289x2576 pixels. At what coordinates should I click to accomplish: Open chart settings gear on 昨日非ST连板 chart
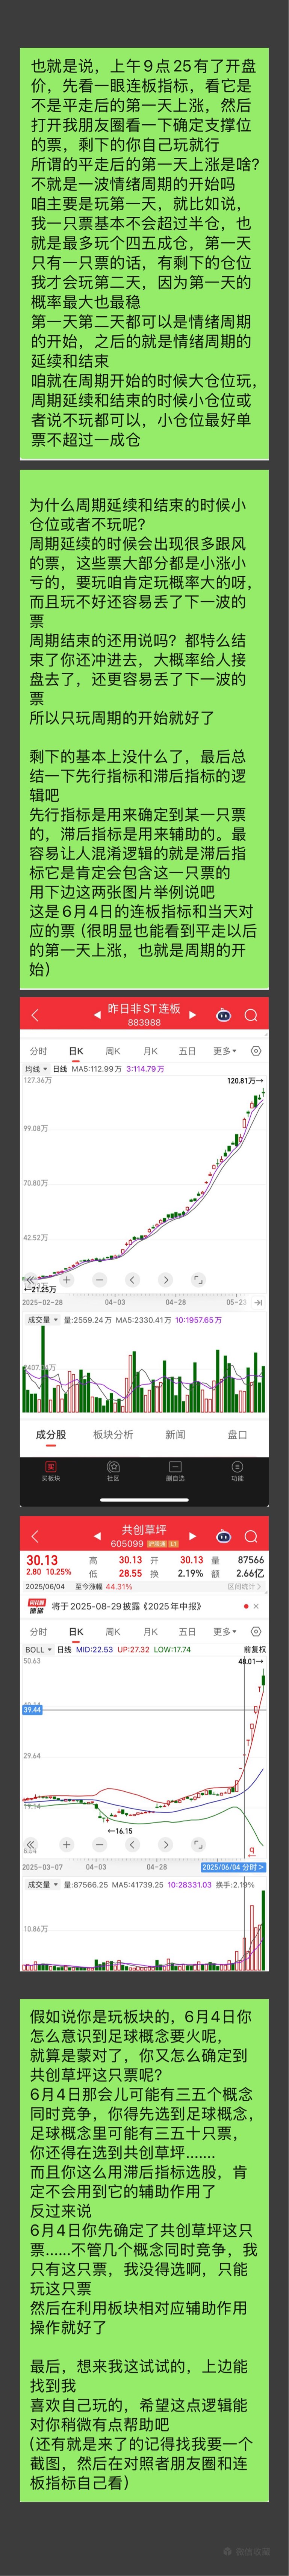click(x=256, y=1051)
